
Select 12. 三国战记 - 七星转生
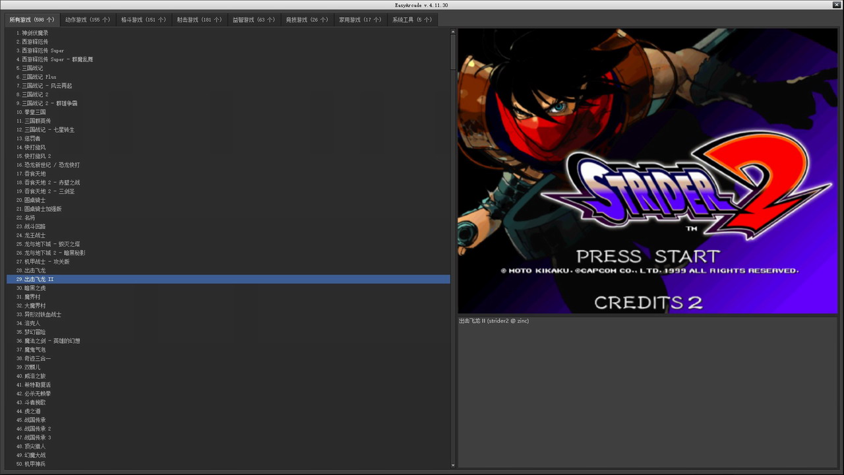228,129
